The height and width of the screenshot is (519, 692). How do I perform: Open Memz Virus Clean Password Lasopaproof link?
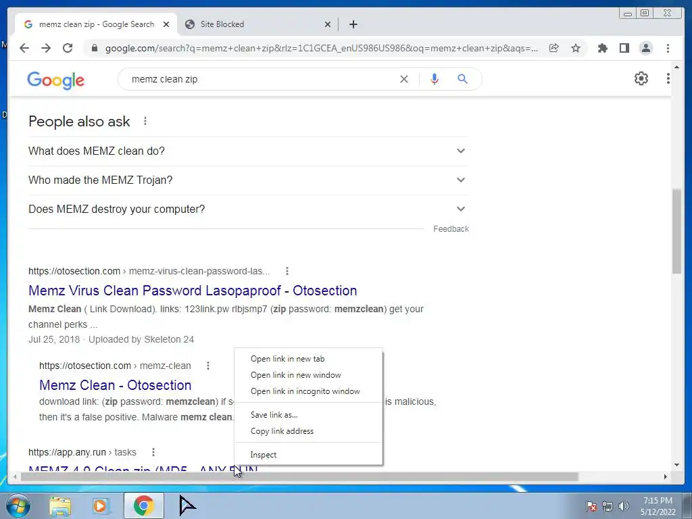(x=193, y=291)
